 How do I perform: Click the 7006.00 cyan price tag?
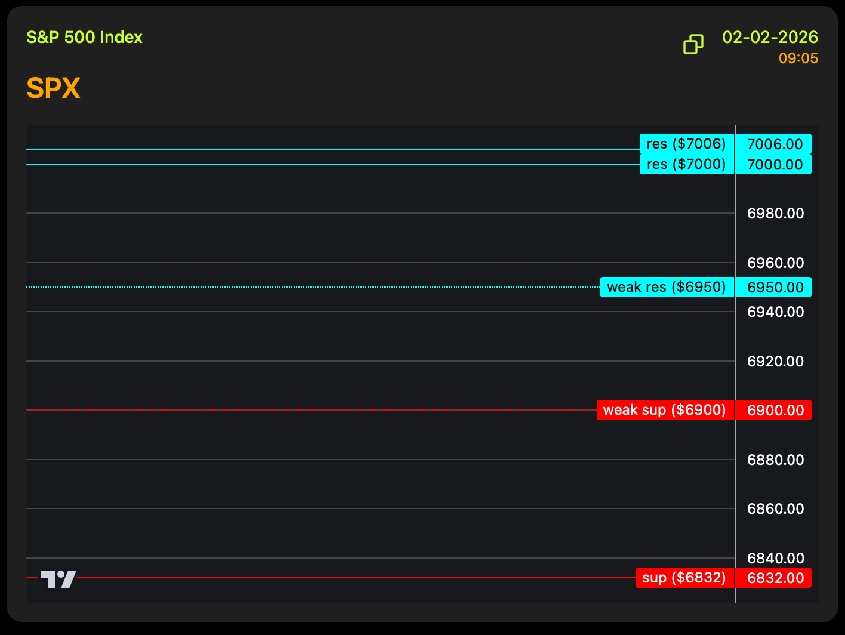click(x=774, y=144)
